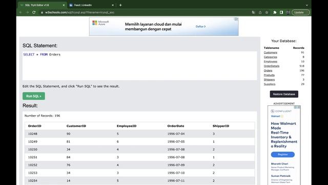Image resolution: width=328 pixels, height=185 pixels.
Task: Bookmark this page with star icon
Action: (266, 12)
